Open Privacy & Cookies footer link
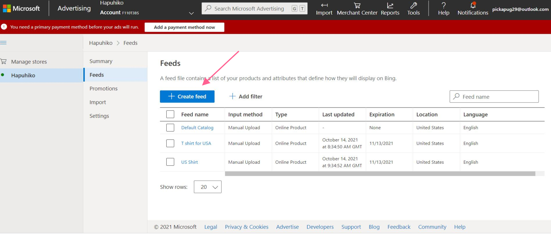The image size is (551, 235). point(246,227)
